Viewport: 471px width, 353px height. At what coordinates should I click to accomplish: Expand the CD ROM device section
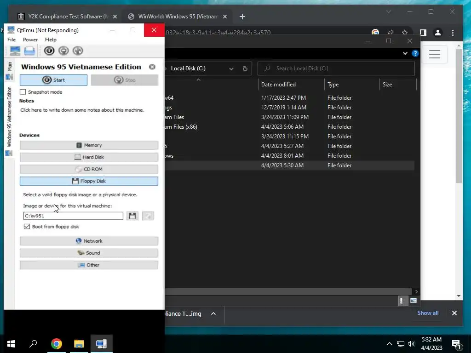click(x=89, y=169)
